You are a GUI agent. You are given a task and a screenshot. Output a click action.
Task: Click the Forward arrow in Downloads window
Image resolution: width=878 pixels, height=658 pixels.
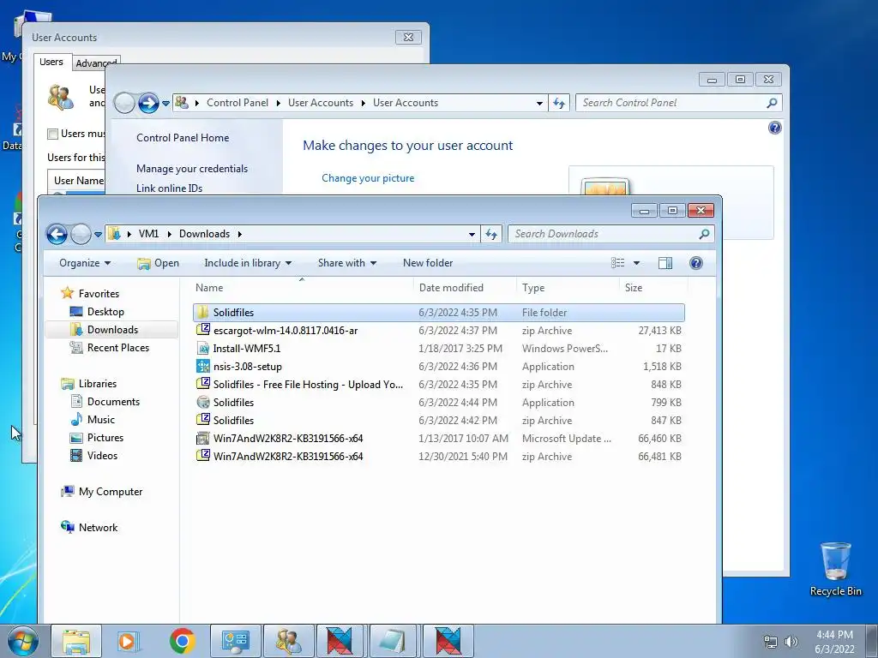(81, 234)
